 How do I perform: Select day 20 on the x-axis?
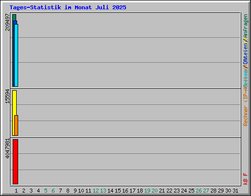[x=154, y=191]
